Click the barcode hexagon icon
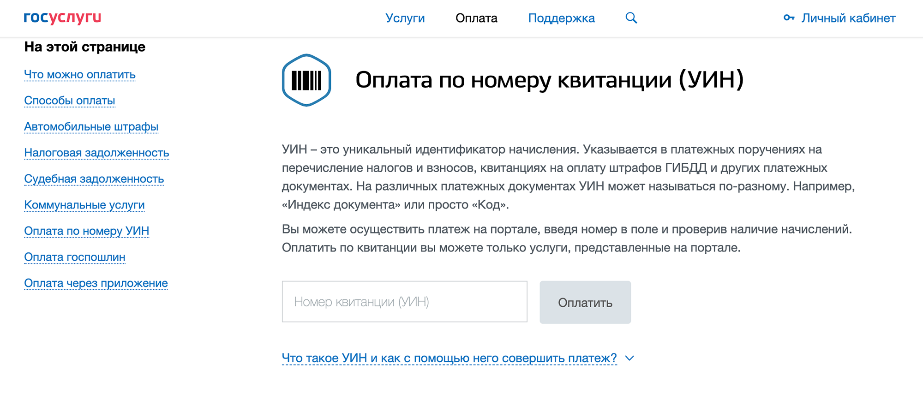The image size is (923, 394). pos(306,80)
